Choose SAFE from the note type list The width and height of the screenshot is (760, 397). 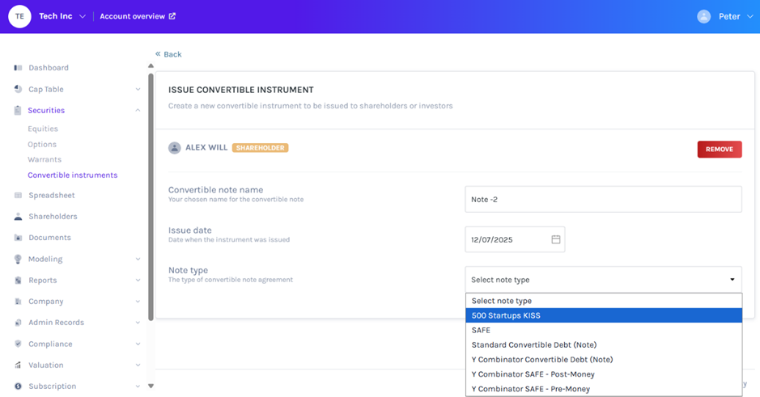481,330
